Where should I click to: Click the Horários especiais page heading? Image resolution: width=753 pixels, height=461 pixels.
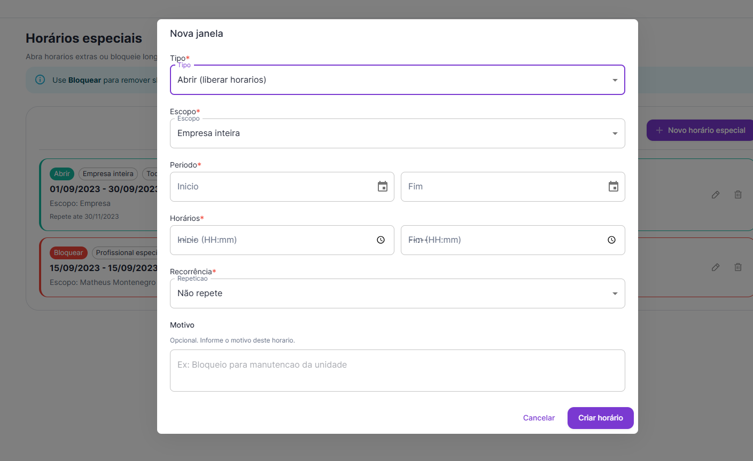[84, 38]
